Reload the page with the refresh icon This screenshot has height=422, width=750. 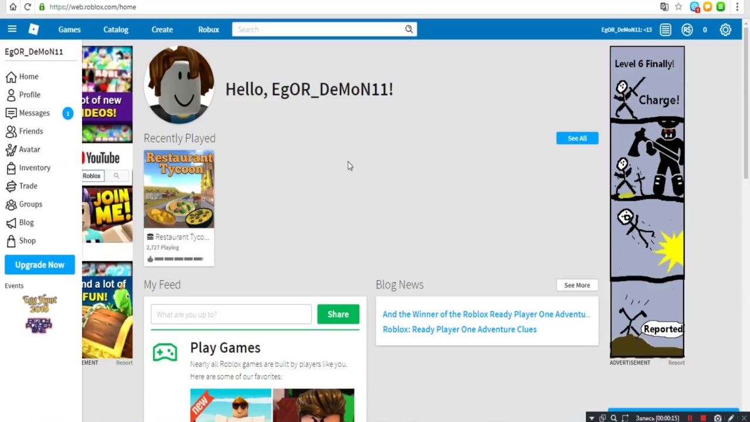pyautogui.click(x=28, y=7)
